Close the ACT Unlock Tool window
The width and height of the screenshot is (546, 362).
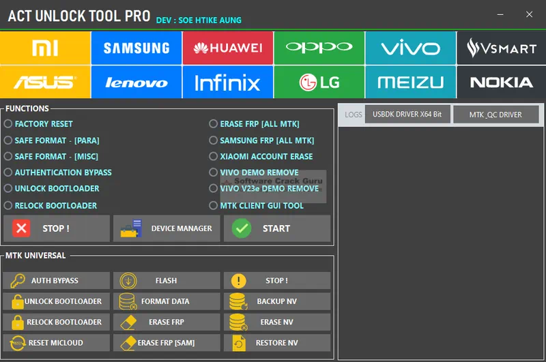[530, 14]
